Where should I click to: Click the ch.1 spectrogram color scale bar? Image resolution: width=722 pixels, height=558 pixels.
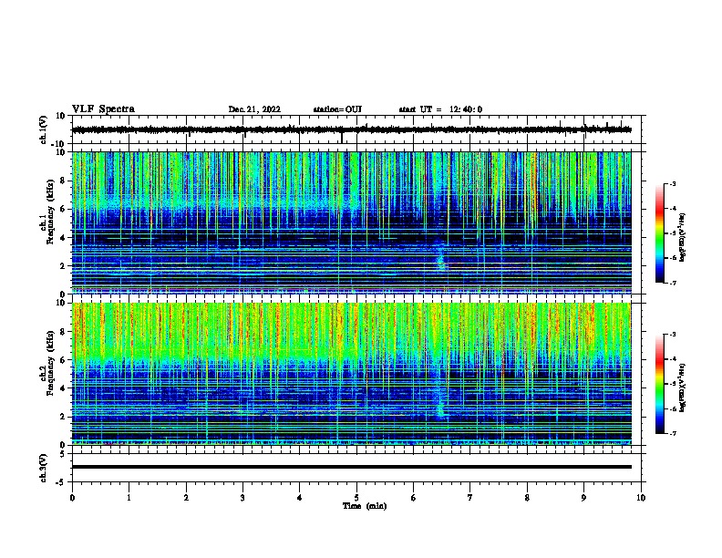click(660, 233)
